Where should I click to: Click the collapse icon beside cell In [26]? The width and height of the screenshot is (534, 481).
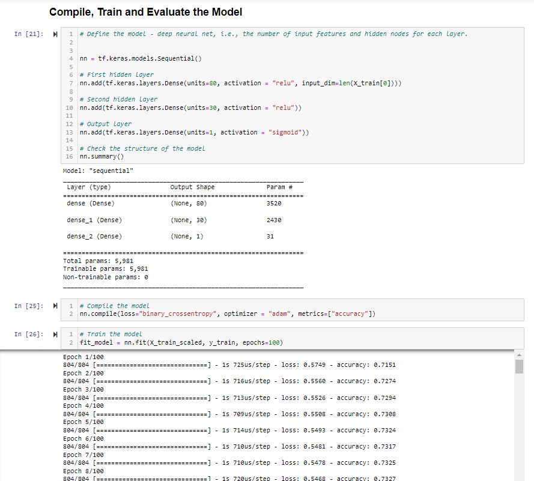[55, 334]
